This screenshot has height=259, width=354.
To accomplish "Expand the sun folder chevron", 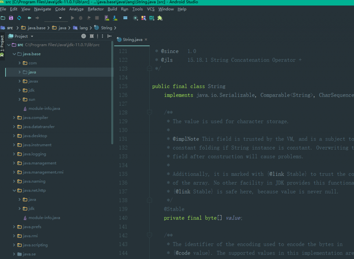I will point(20,99).
